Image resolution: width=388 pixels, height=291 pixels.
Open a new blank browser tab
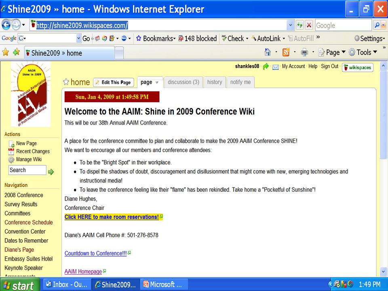pyautogui.click(x=119, y=53)
